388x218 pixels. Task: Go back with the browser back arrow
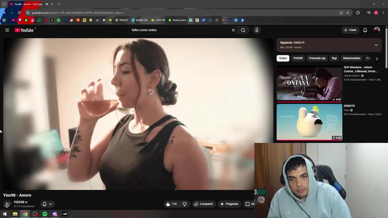5,13
